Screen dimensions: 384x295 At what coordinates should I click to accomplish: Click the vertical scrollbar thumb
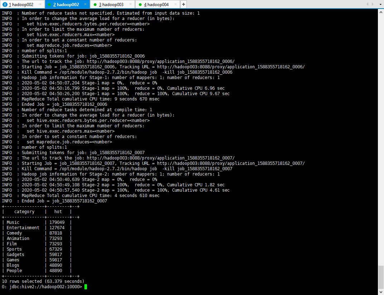pos(381,277)
